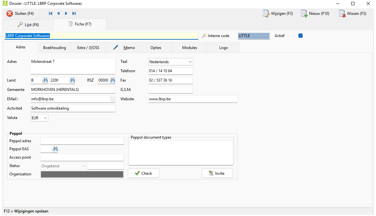376x216 pixels.
Task: Jump to the last record arrow
Action: pos(74,14)
